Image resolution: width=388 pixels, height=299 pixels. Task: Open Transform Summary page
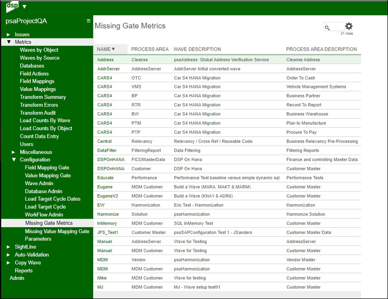pyautogui.click(x=43, y=97)
